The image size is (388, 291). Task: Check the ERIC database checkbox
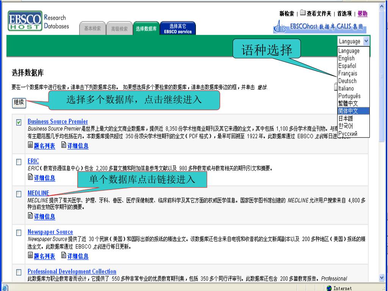pos(19,162)
